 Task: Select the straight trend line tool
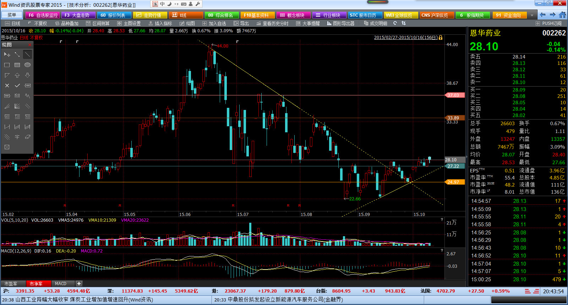(27, 55)
